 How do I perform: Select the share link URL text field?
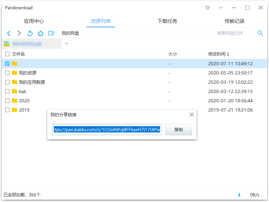coord(107,129)
